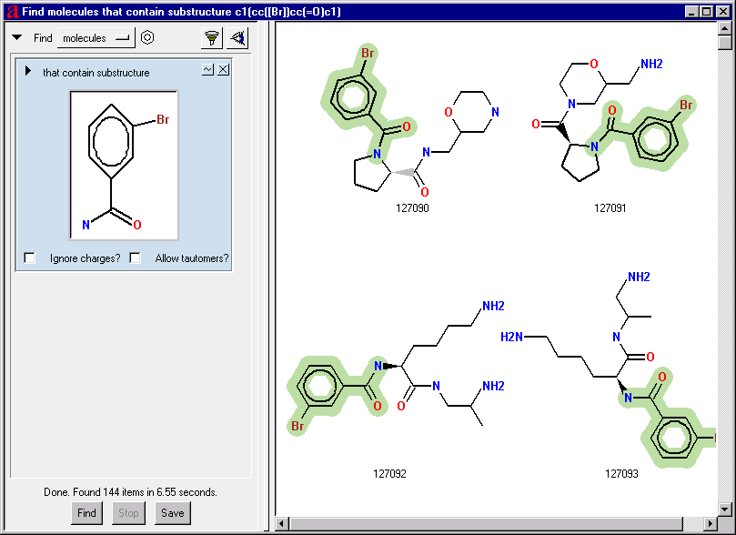Image resolution: width=736 pixels, height=535 pixels.
Task: Click the label 127093
Action: [621, 473]
